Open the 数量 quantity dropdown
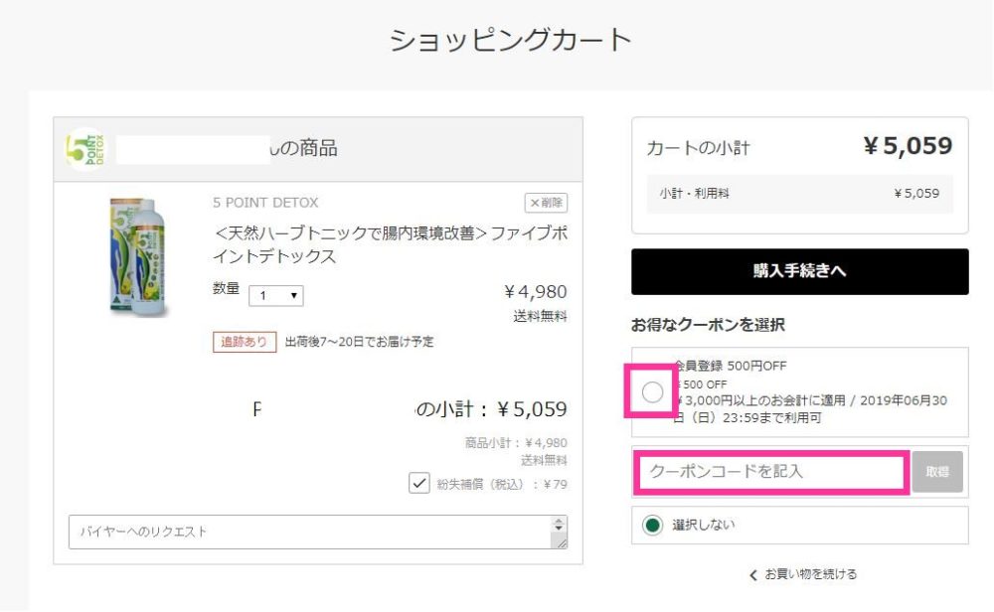The height and width of the screenshot is (612, 994). pos(275,295)
